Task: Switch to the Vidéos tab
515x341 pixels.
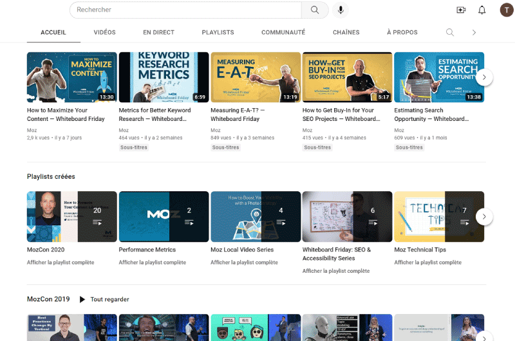Action: click(x=104, y=32)
